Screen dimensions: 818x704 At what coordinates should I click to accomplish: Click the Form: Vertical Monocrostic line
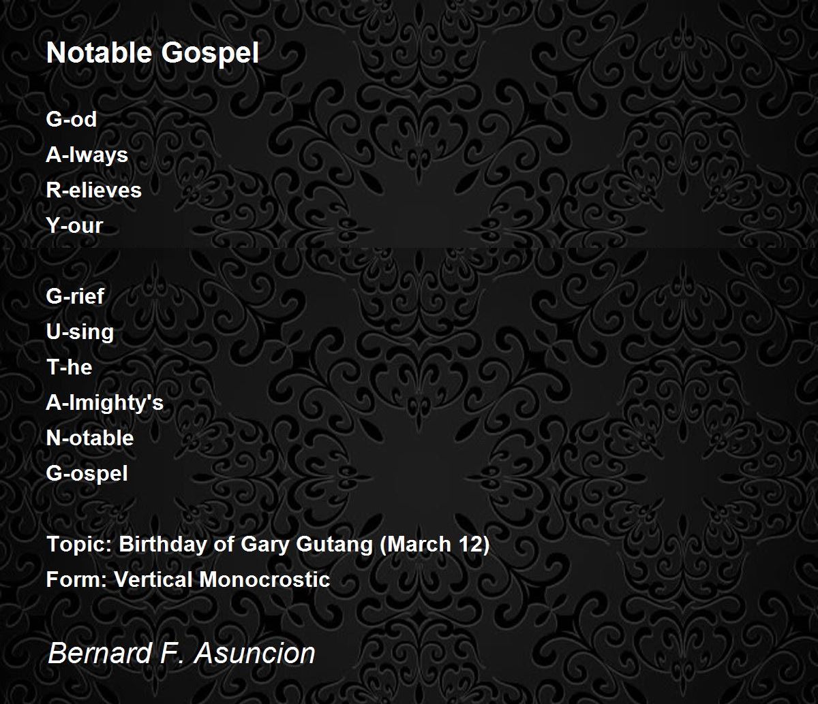[x=188, y=579]
